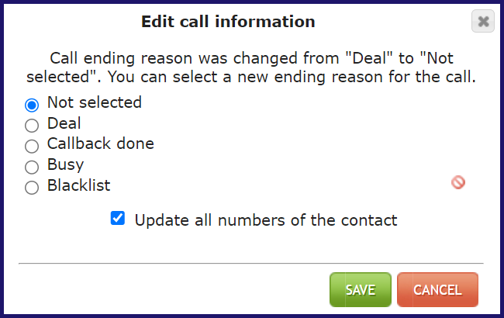The width and height of the screenshot is (504, 318).
Task: Click the call ending reason message text
Action: tap(251, 67)
